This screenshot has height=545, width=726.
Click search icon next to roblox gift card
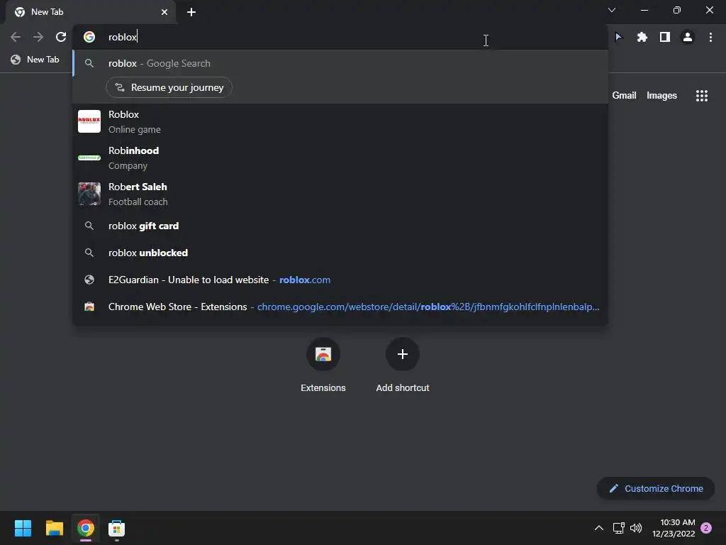(89, 226)
